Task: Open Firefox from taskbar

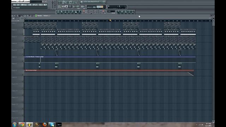Action: tap(44, 125)
